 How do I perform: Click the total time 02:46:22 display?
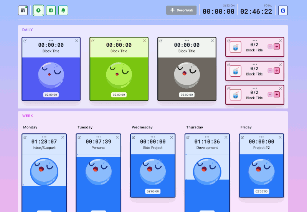[256, 12]
